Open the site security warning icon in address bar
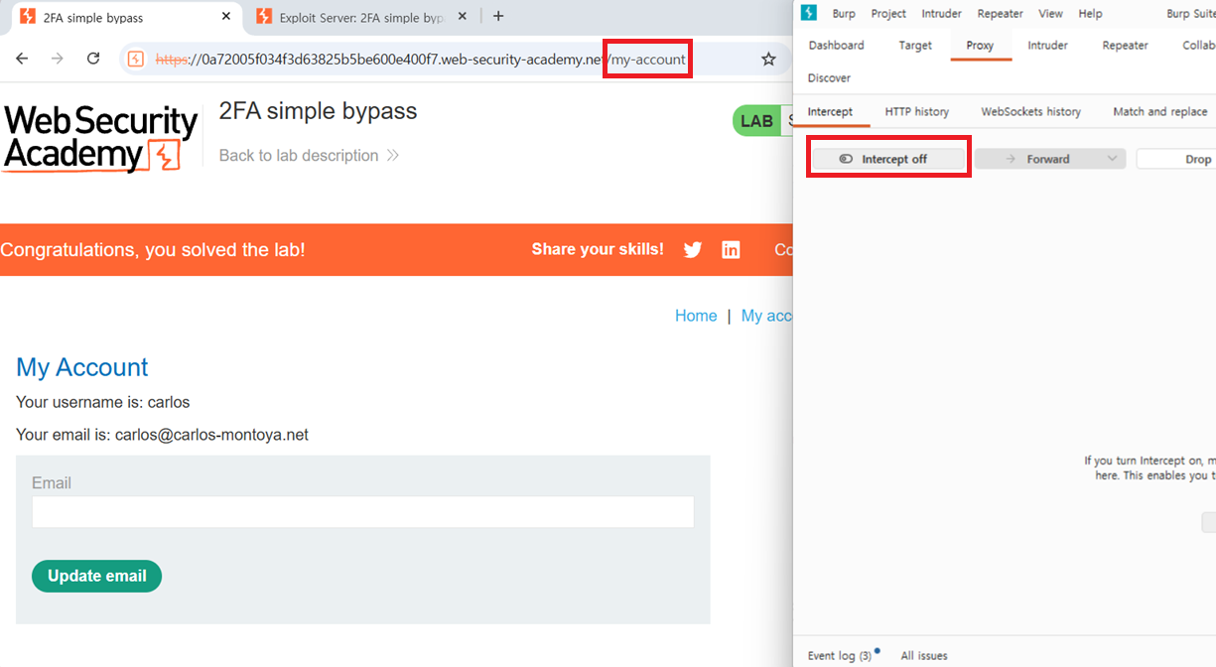The height and width of the screenshot is (667, 1216). click(x=136, y=60)
